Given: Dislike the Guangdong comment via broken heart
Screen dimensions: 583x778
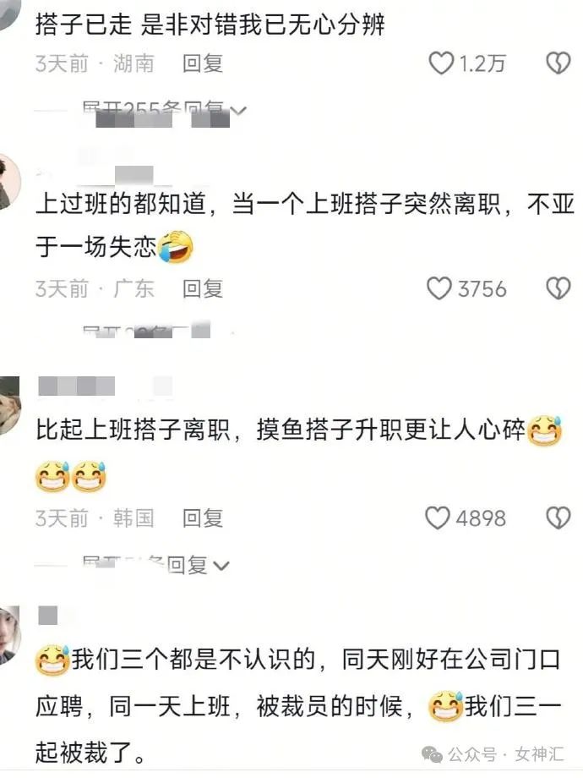Looking at the screenshot, I should tap(558, 288).
